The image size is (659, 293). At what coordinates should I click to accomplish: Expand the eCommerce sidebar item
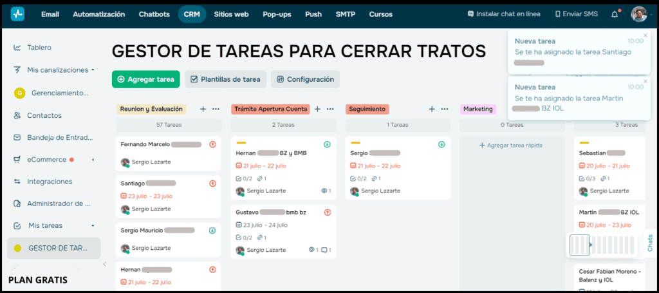tap(93, 160)
